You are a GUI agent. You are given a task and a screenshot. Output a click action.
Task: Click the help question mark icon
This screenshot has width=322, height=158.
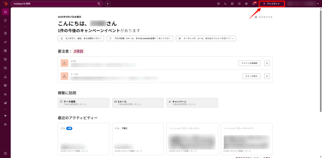tap(239, 4)
